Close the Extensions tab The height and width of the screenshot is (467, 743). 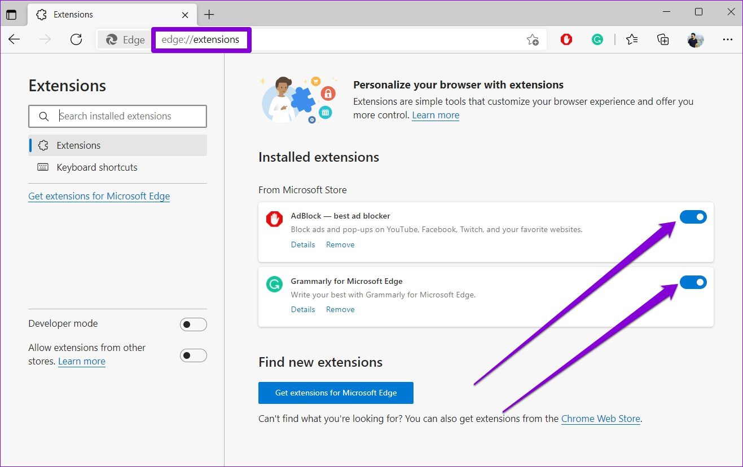(184, 15)
